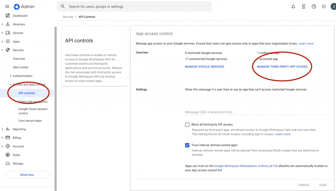Screen dimensions: 336x191
Task: Click the Rules icon in sidebar
Action: tap(8, 155)
